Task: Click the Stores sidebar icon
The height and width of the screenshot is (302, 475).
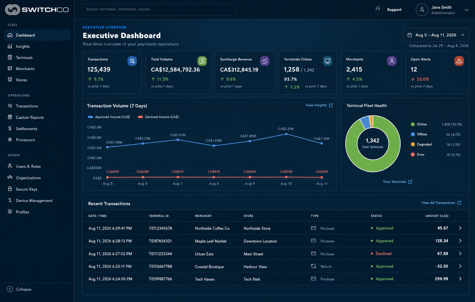Action: coord(10,80)
